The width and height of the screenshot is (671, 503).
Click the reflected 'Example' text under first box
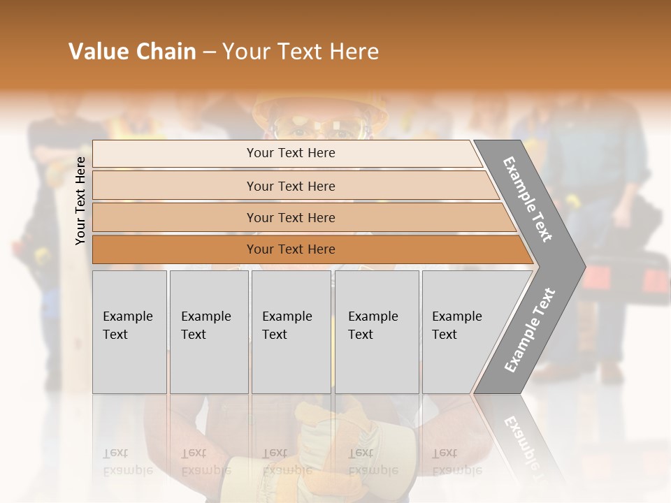(x=127, y=471)
